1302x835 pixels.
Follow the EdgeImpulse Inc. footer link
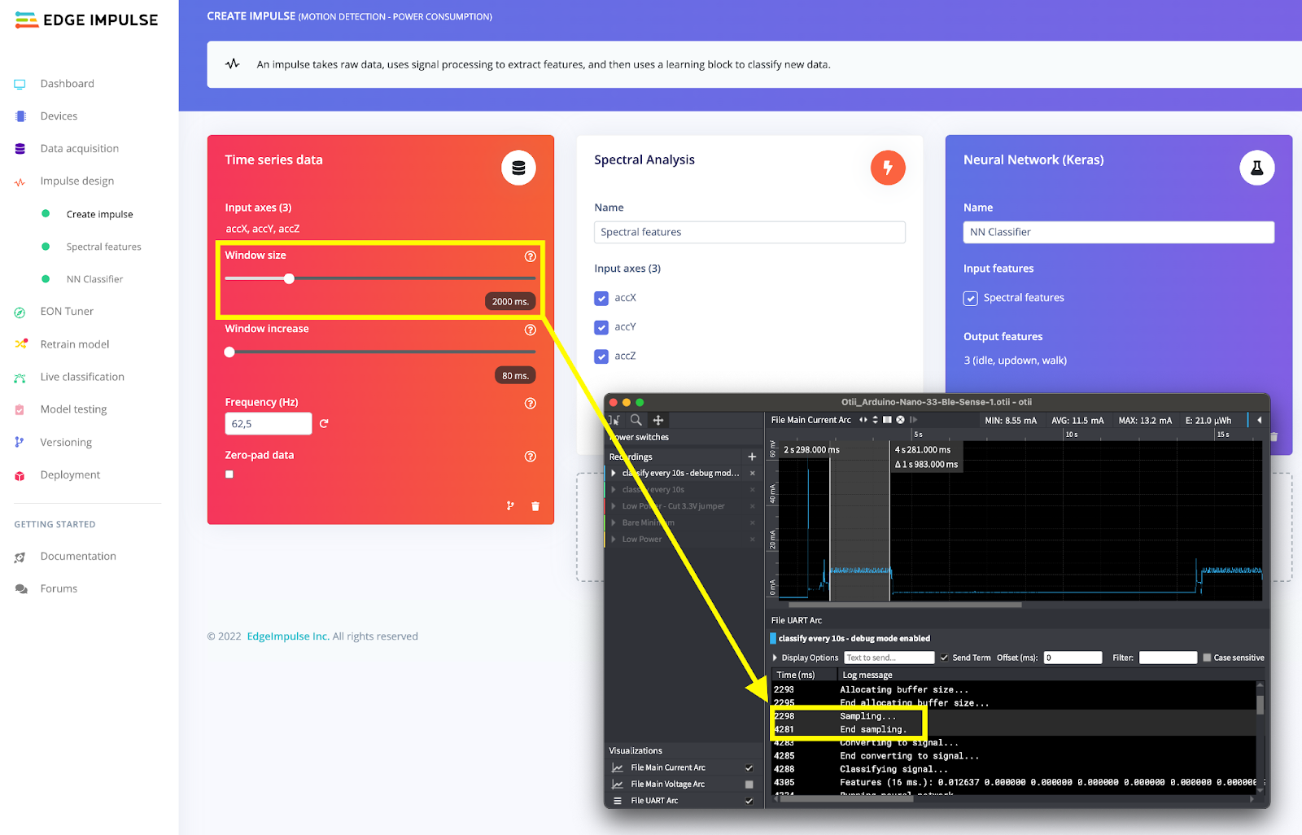288,636
